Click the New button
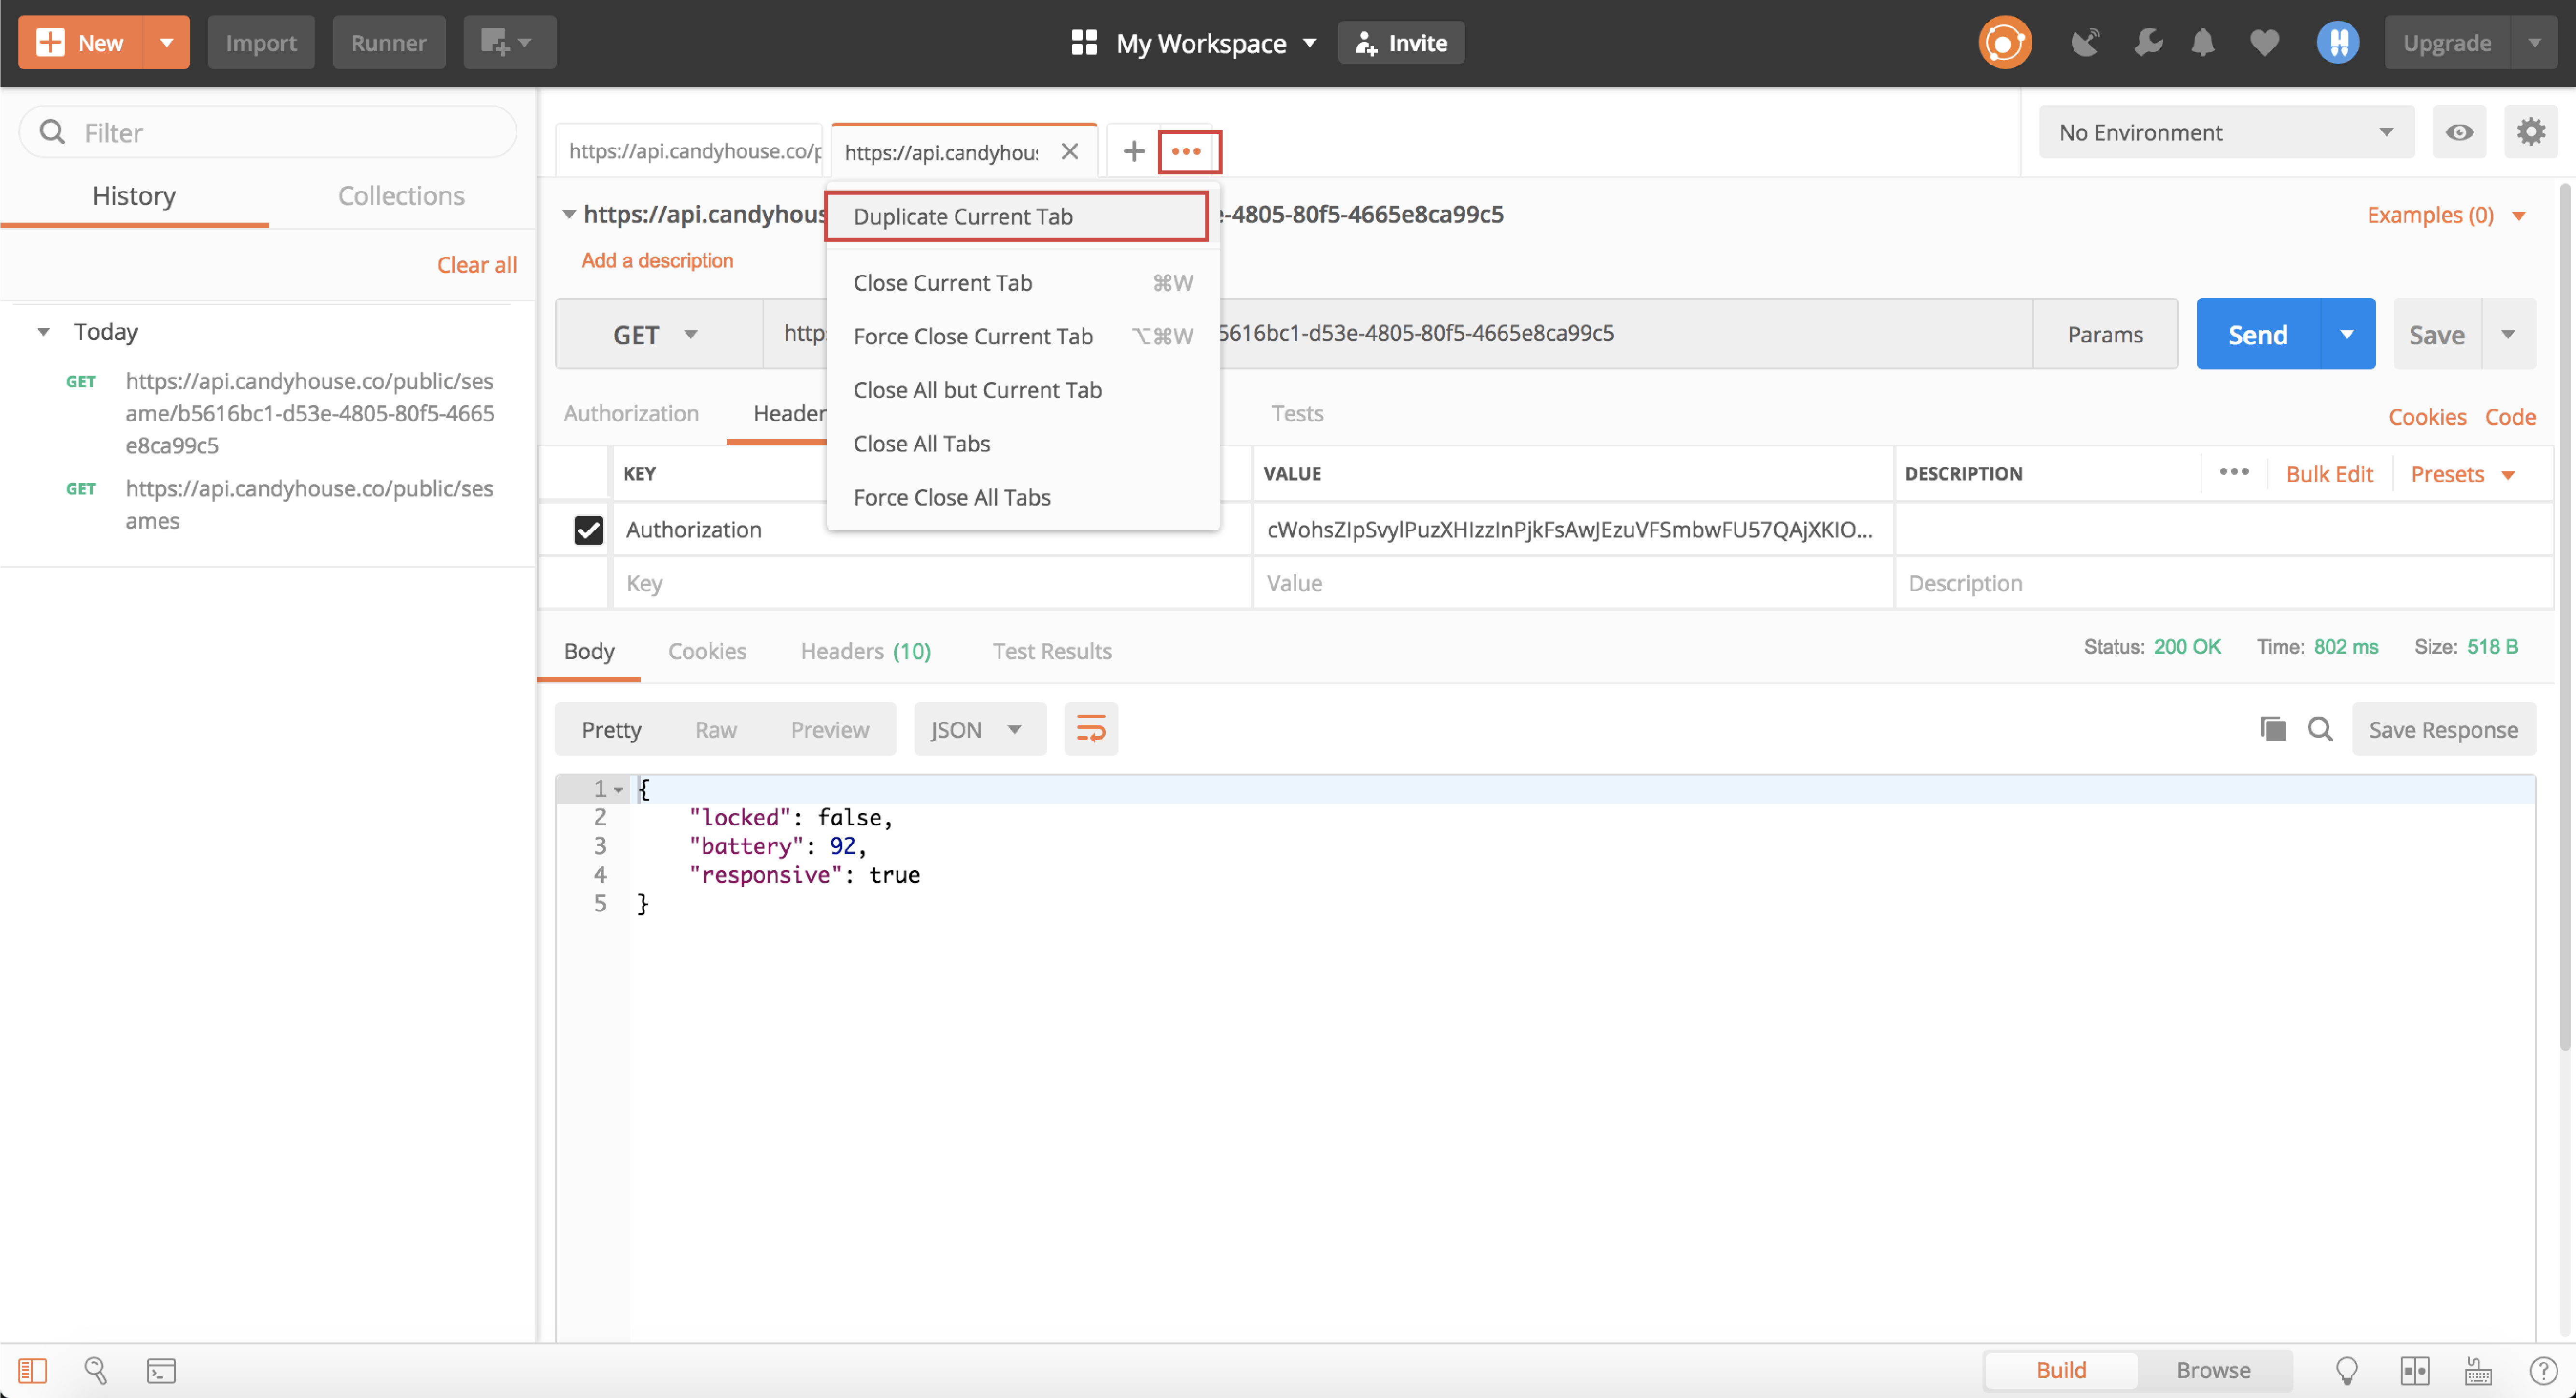 point(80,43)
